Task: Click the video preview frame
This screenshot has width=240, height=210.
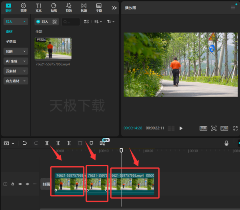Action: 181,65
